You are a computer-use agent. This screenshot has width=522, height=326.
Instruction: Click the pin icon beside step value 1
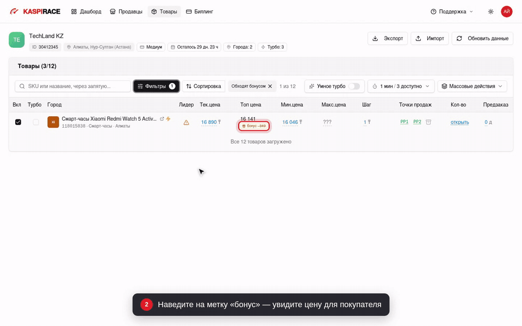[369, 122]
